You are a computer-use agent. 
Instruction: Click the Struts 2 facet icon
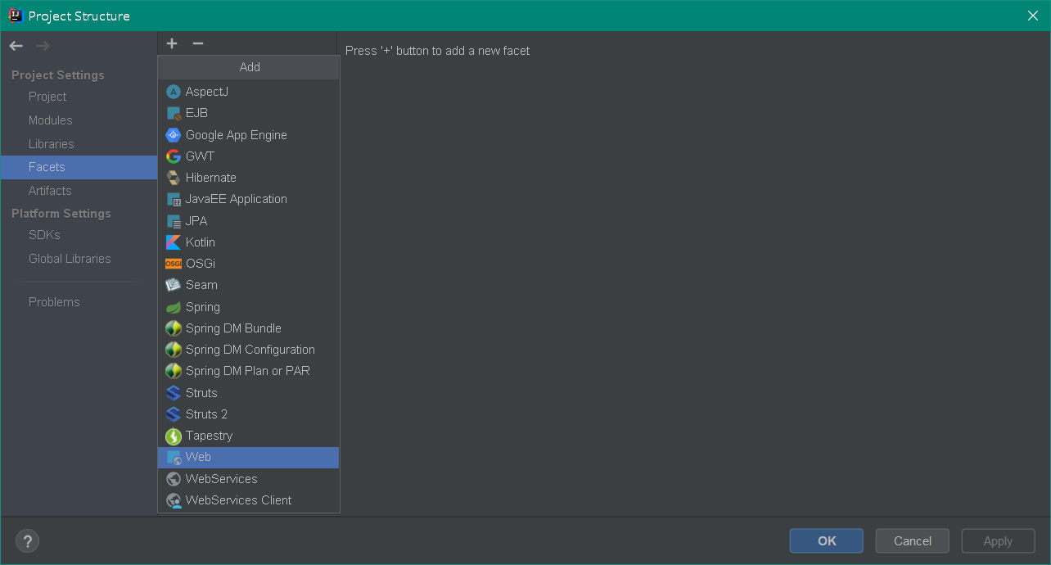(x=173, y=414)
